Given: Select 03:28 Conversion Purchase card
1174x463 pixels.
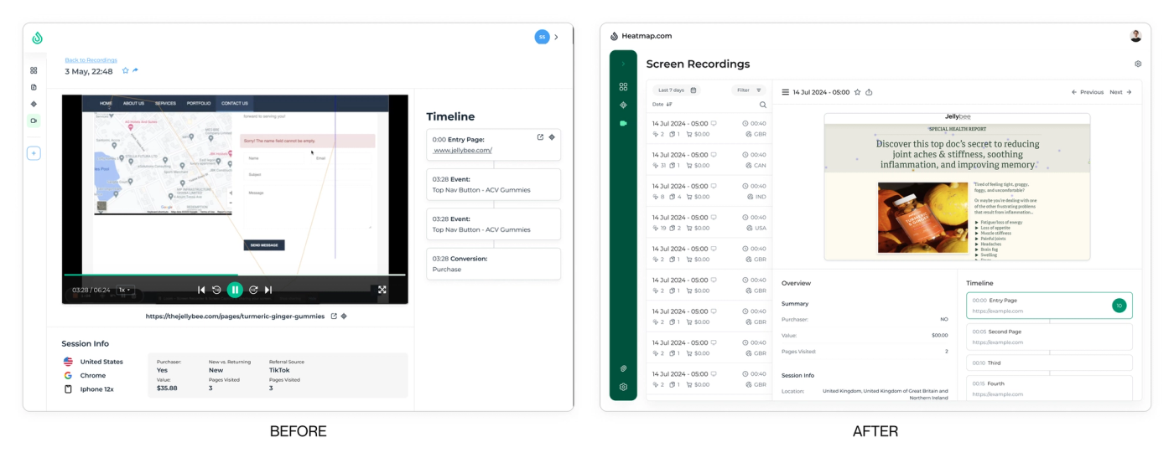Looking at the screenshot, I should click(493, 264).
